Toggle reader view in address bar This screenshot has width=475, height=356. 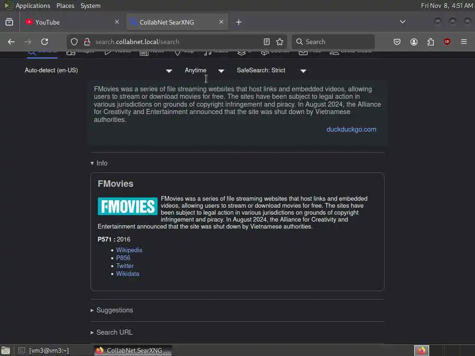point(267,42)
